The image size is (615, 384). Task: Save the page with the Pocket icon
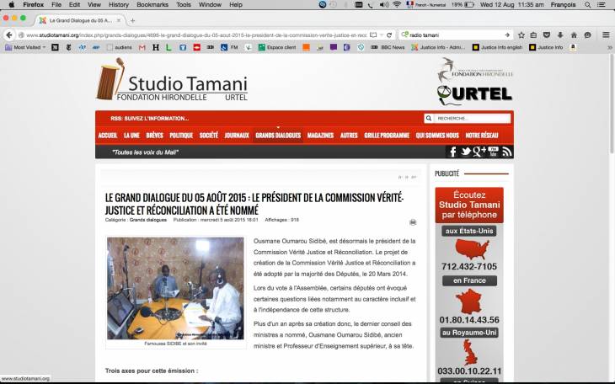pos(547,35)
